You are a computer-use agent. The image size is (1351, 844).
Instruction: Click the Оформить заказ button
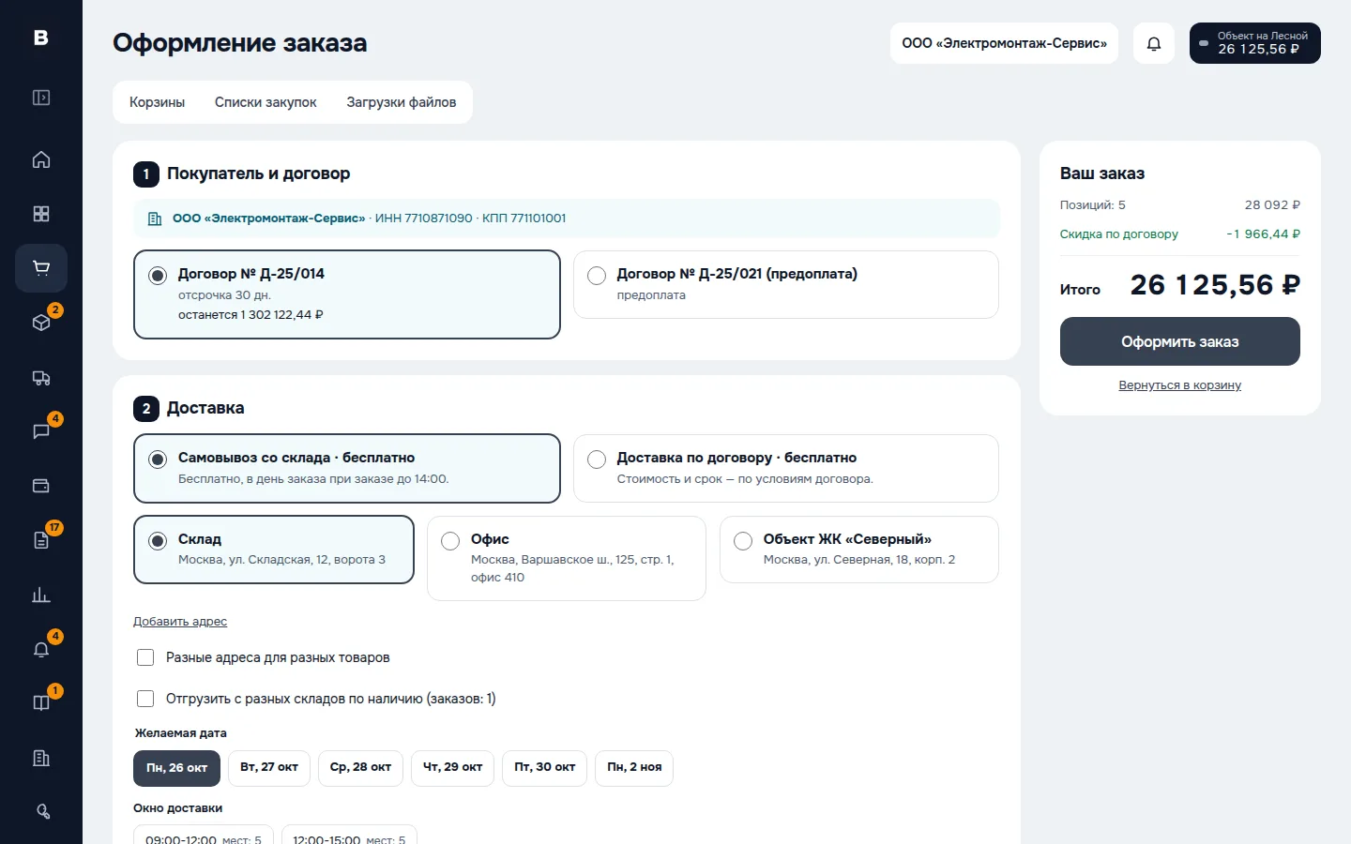pyautogui.click(x=1180, y=341)
